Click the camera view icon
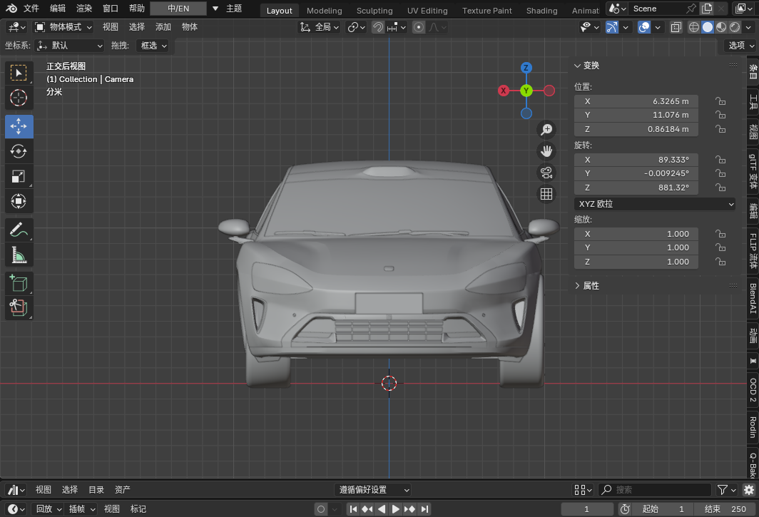Screen dimensions: 759x517 (546, 173)
